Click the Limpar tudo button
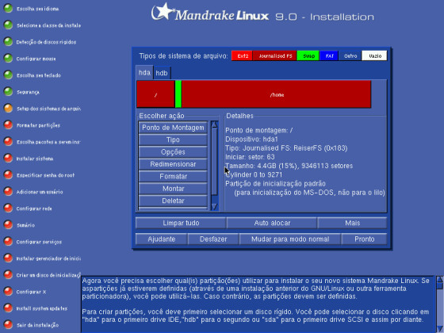This screenshot has height=333, width=444. pyautogui.click(x=181, y=223)
